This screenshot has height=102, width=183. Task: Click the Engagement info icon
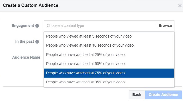(37, 26)
